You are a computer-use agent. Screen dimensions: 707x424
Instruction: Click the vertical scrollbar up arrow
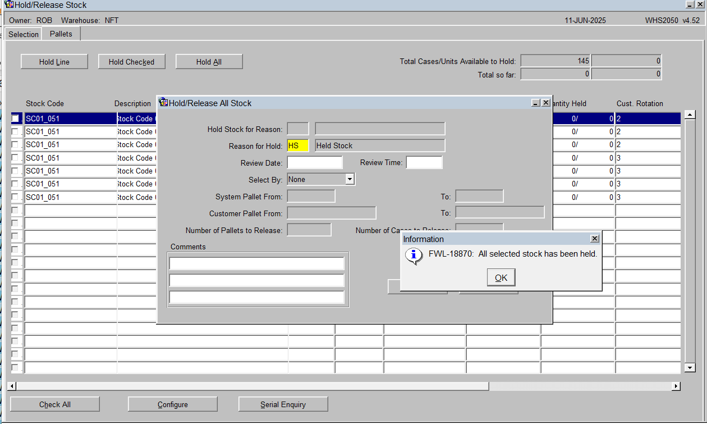coord(690,116)
